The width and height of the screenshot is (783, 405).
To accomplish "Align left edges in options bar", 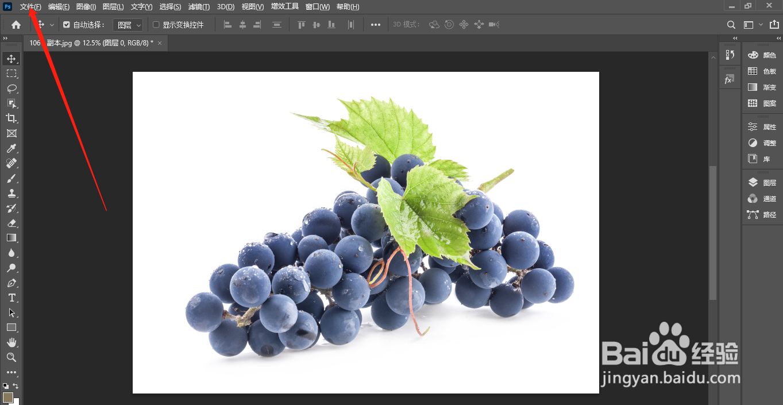I will 227,25.
